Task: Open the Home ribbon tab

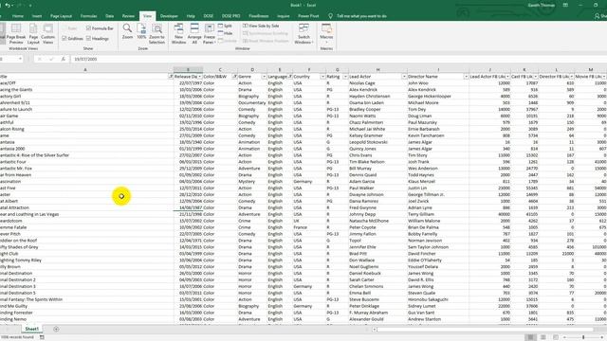Action: pos(18,16)
